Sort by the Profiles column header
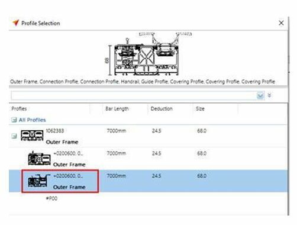Image resolution: width=297 pixels, height=225 pixels. tap(19, 109)
